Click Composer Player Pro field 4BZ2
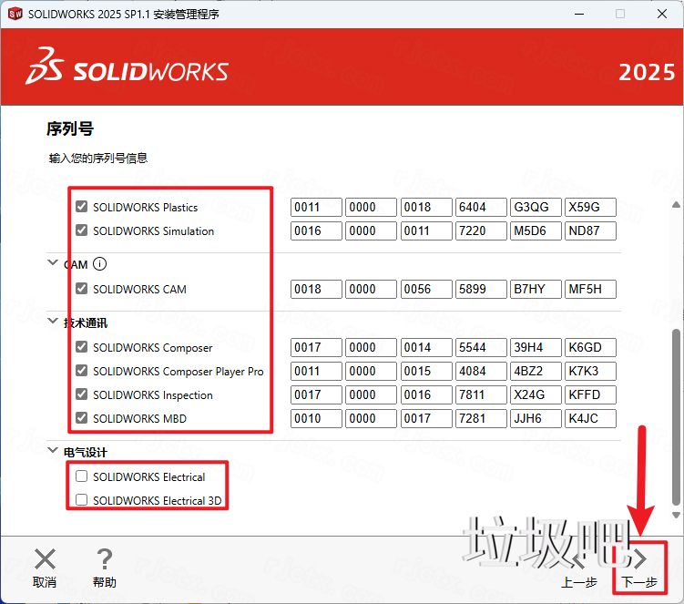Image resolution: width=684 pixels, height=604 pixels. point(536,372)
